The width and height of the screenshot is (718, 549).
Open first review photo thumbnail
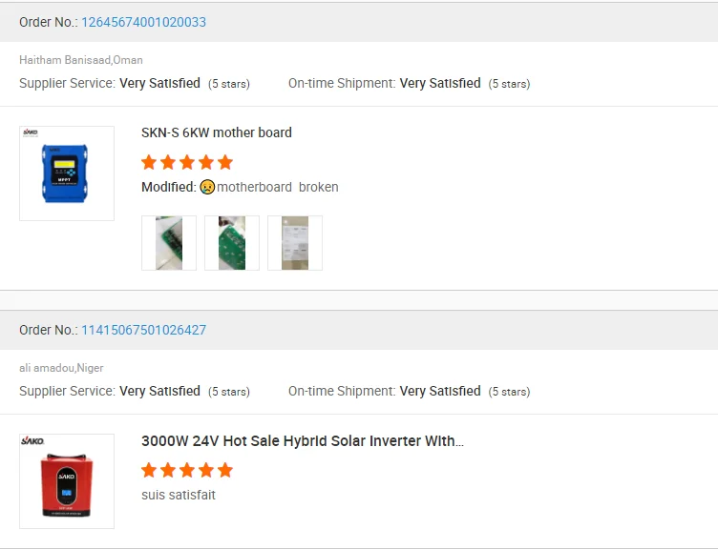[x=169, y=243]
